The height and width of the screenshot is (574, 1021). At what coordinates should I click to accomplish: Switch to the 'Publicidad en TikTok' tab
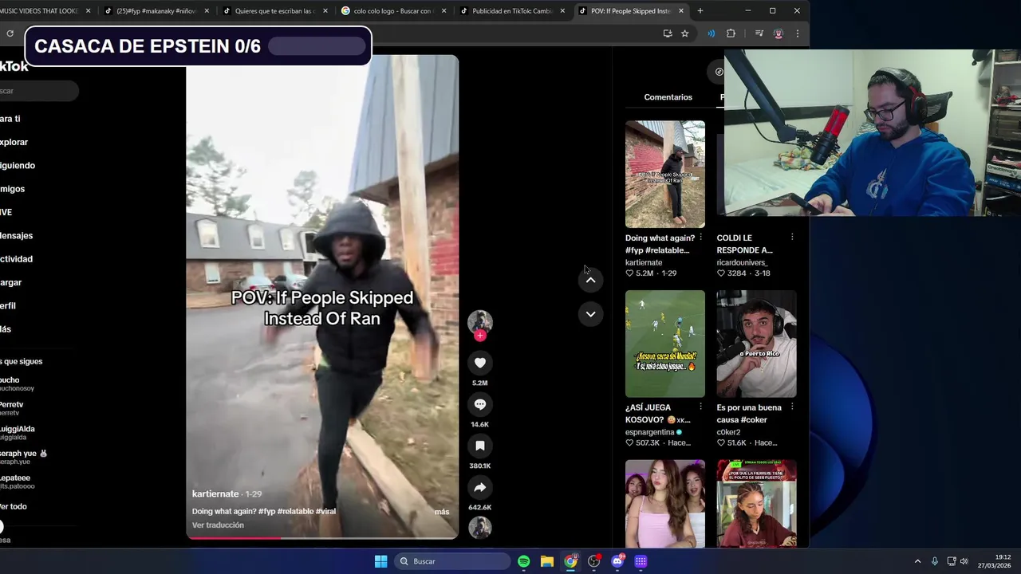click(x=512, y=11)
